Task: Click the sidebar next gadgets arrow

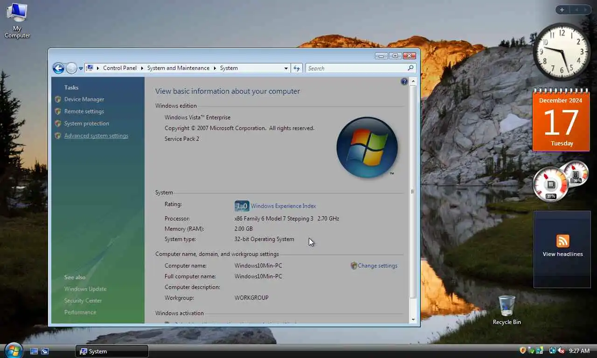Action: (586, 10)
